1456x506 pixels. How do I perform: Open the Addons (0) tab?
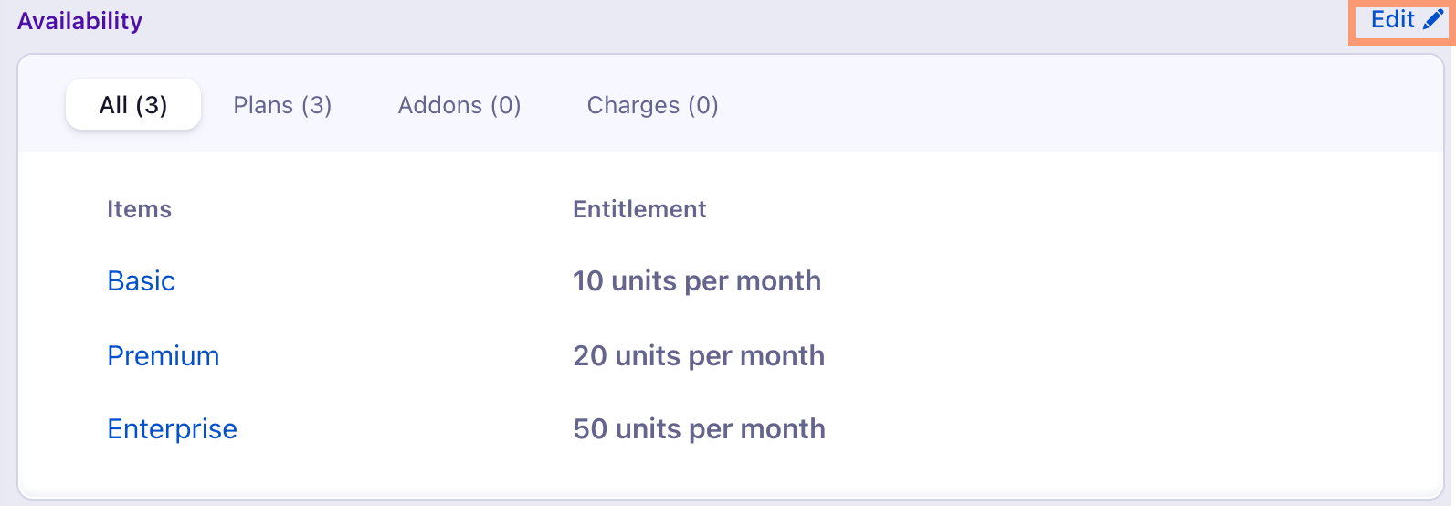(459, 105)
